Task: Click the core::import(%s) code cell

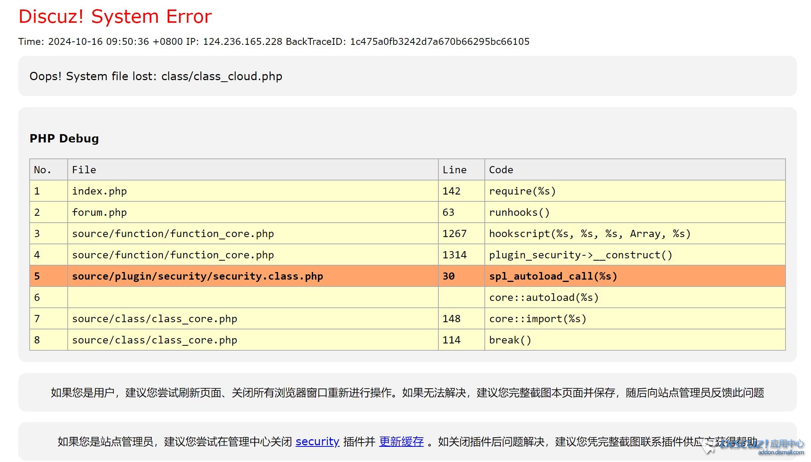Action: pyautogui.click(x=635, y=318)
